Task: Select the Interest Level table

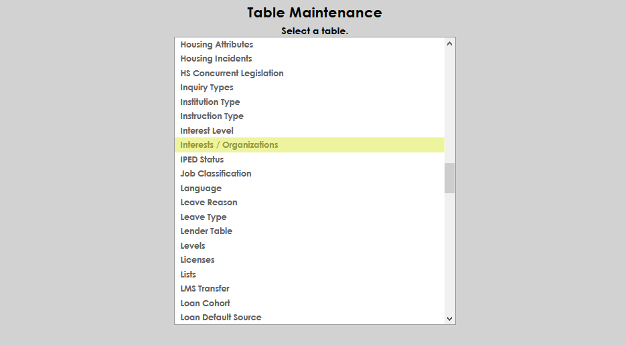Action: 207,131
